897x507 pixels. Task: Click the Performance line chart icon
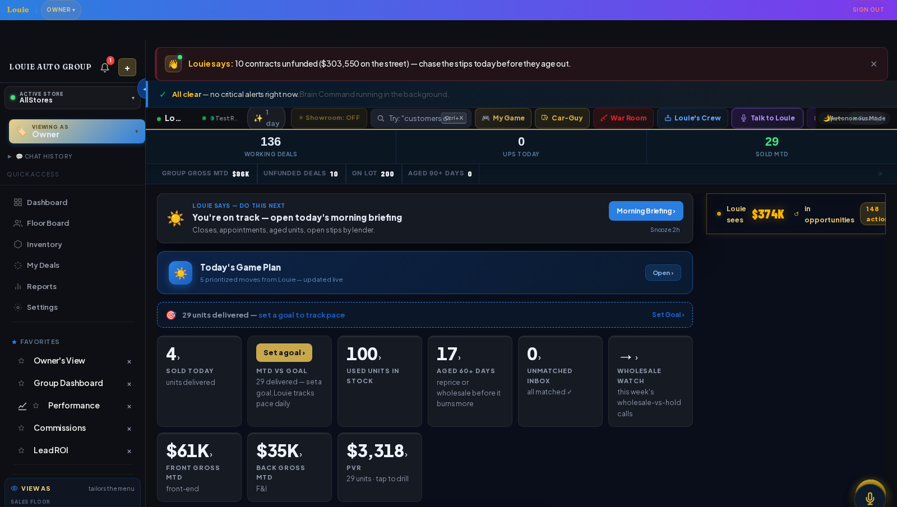[22, 406]
